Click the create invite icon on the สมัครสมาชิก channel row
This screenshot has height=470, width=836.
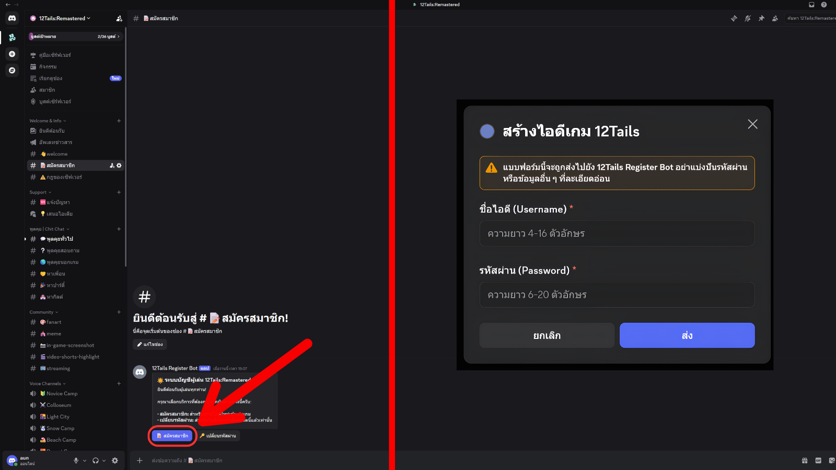(x=112, y=166)
